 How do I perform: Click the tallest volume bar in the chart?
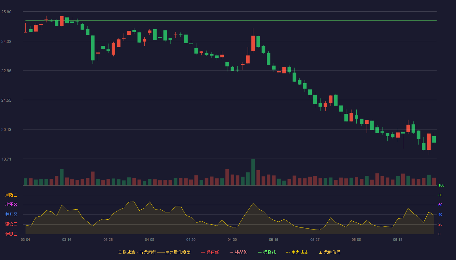click(x=253, y=172)
